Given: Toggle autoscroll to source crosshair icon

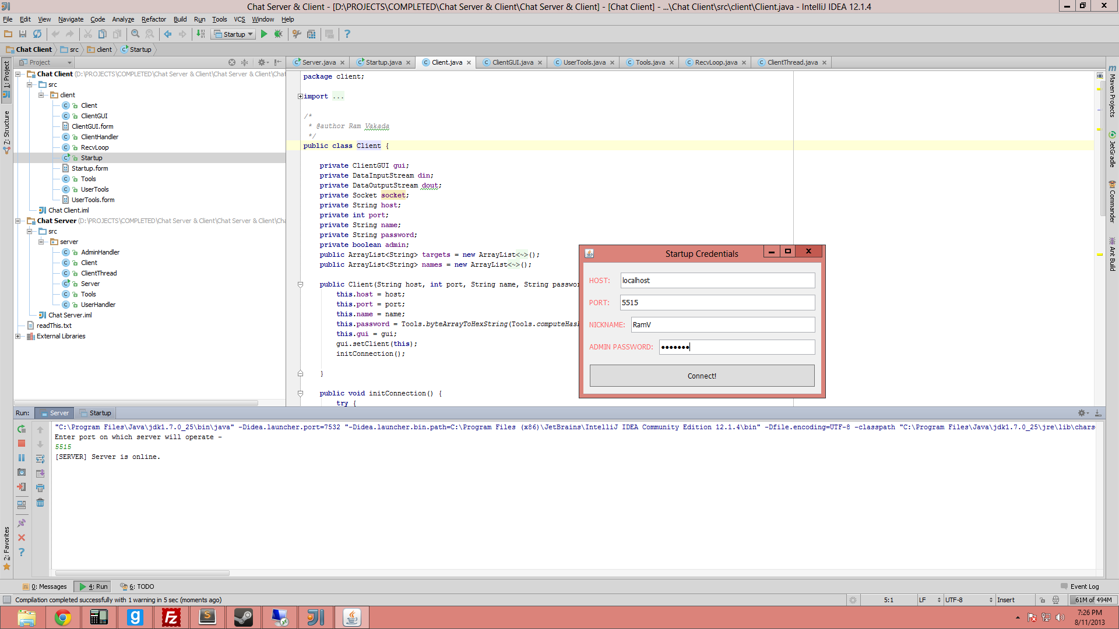Looking at the screenshot, I should coord(232,62).
